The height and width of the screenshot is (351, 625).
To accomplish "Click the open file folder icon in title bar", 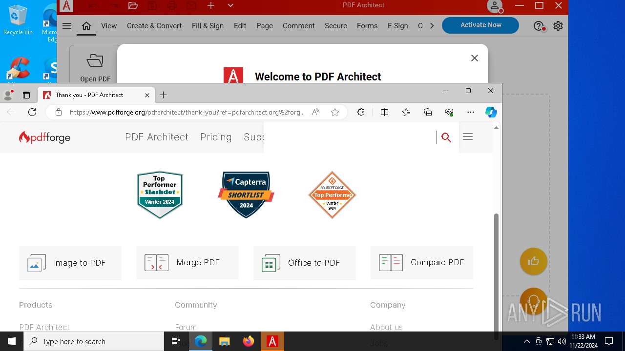I will pyautogui.click(x=133, y=5).
